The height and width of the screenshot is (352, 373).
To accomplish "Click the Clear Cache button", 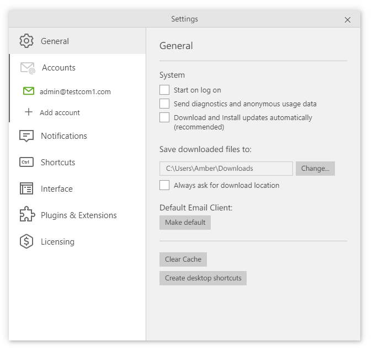I will pyautogui.click(x=183, y=259).
